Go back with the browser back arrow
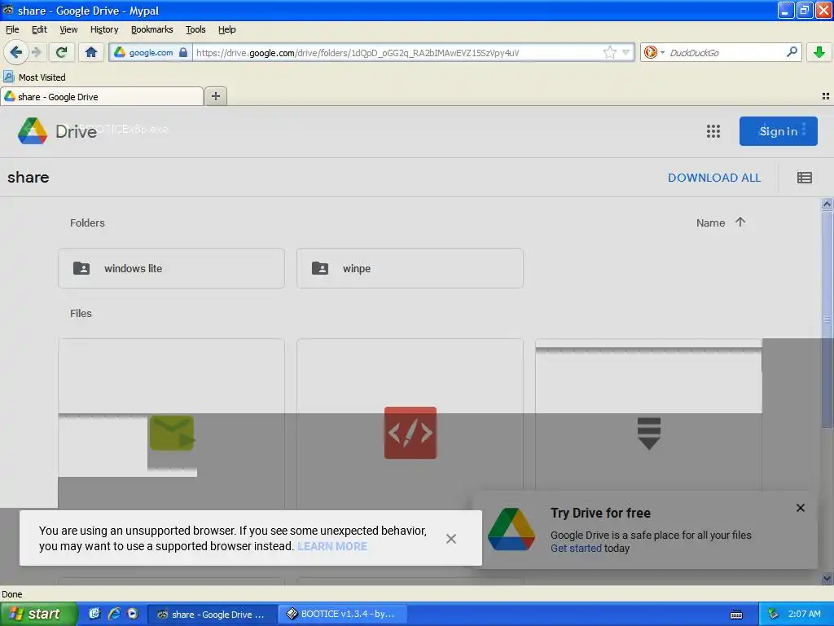 [15, 52]
